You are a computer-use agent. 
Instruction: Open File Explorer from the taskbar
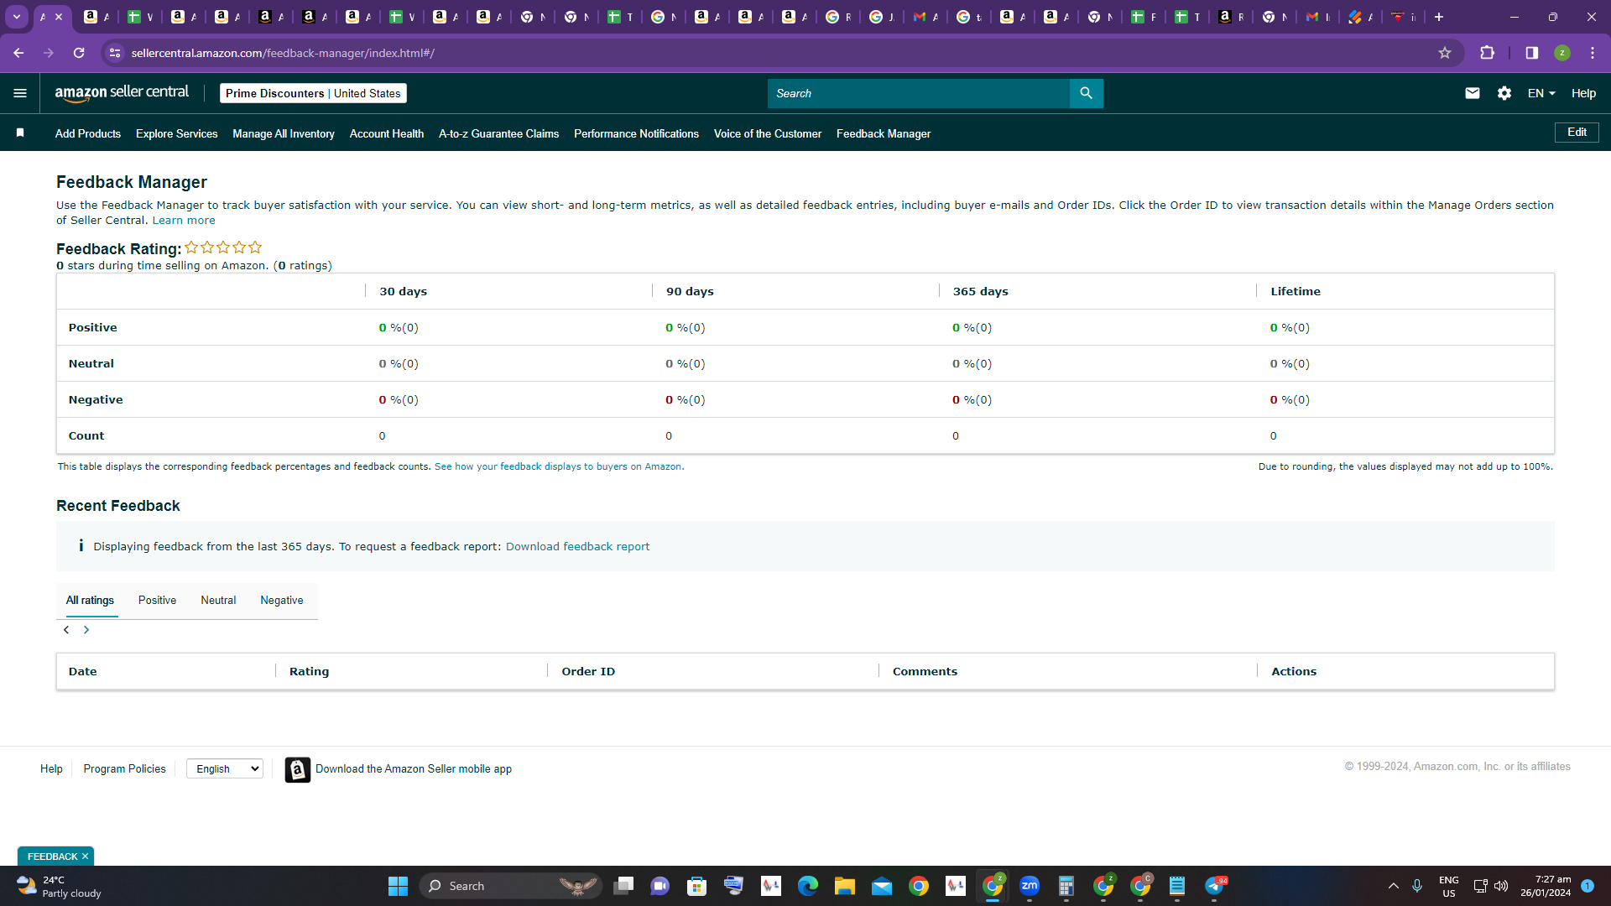click(844, 886)
